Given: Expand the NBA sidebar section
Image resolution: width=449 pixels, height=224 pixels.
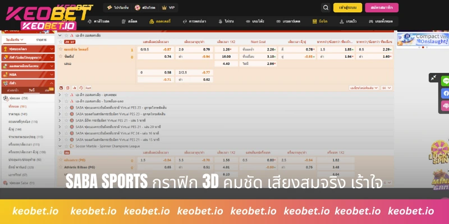Looking at the screenshot, I should [x=28, y=74].
